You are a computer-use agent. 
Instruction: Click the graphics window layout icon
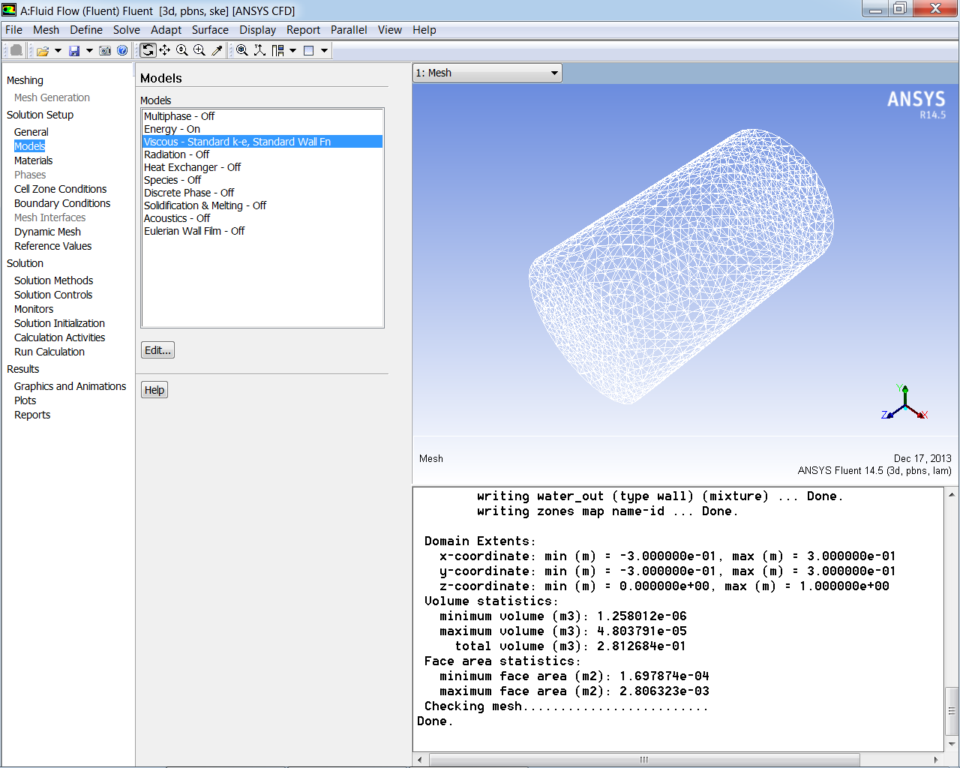coord(308,50)
